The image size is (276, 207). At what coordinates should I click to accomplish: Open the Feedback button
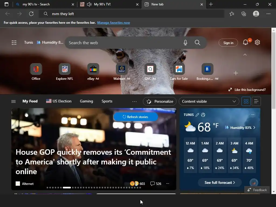pyautogui.click(x=257, y=190)
